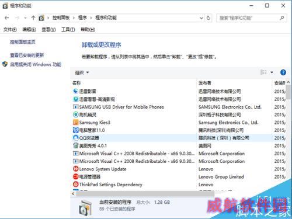This screenshot has height=219, width=292.
Task: Select the 美图秀秀 4.0.1 icon
Action: pos(75,145)
